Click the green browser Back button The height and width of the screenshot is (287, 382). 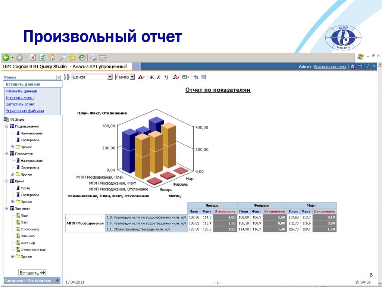click(x=6, y=58)
